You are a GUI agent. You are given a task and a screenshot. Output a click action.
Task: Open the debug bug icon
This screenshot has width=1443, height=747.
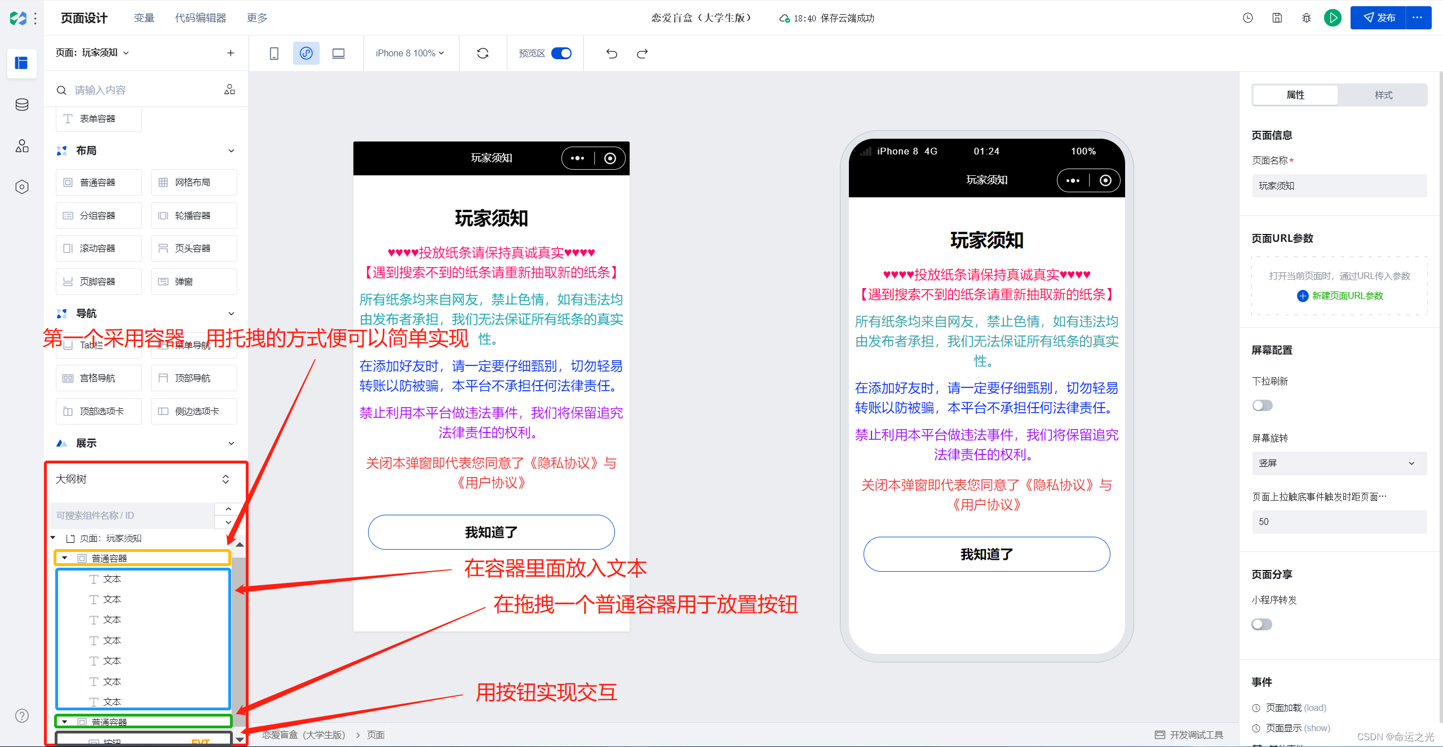(1307, 18)
